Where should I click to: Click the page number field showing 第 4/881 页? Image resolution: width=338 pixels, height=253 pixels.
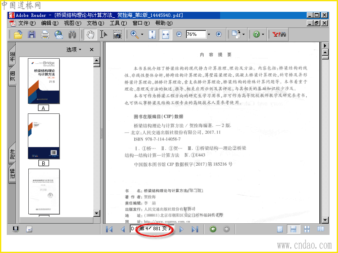(152, 229)
